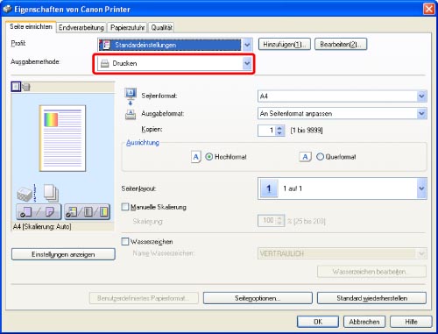Click the printer preview icon beside page icon
This screenshot has width=438, height=334.
[26, 87]
